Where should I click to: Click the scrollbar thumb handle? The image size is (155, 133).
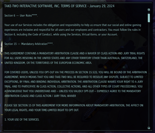(149, 18)
